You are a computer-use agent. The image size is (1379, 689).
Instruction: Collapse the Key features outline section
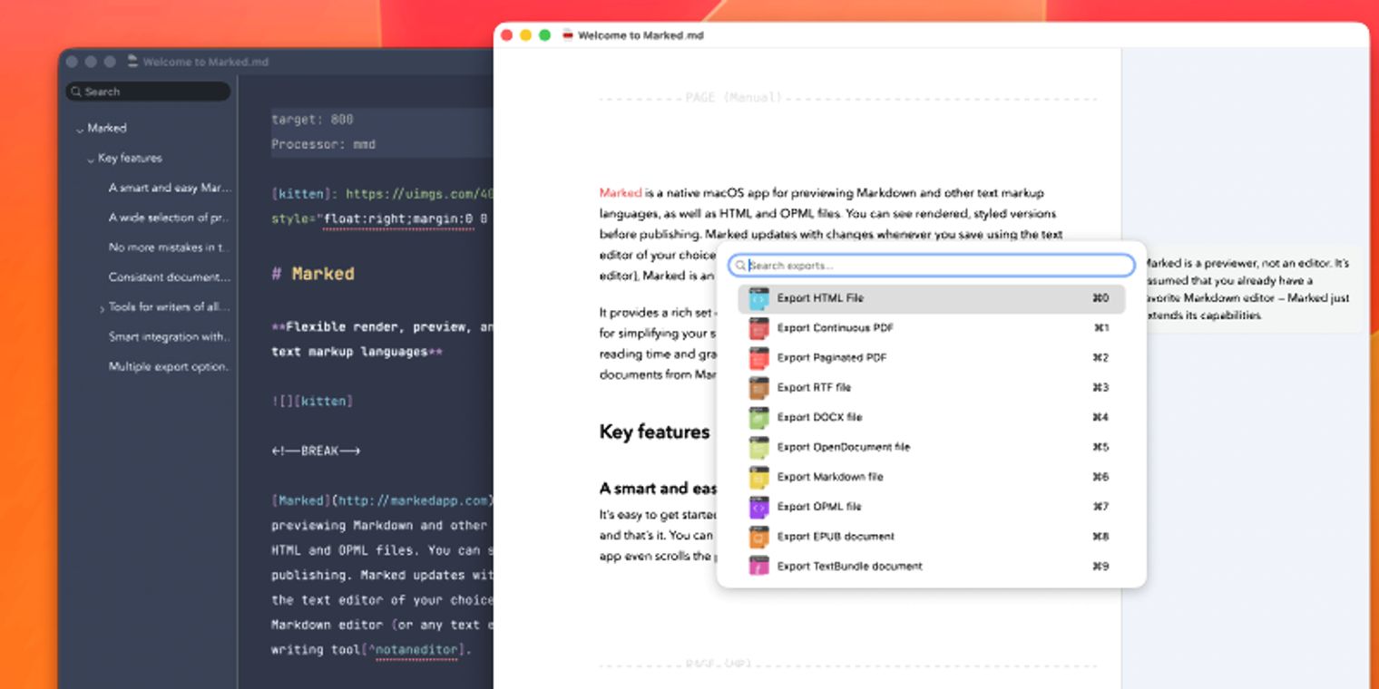pos(91,160)
